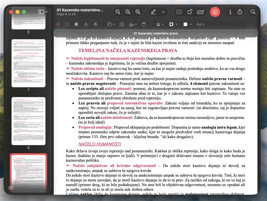Click the bold "Lex certa ali" text
The width and height of the screenshot is (267, 201).
pyautogui.click(x=89, y=118)
